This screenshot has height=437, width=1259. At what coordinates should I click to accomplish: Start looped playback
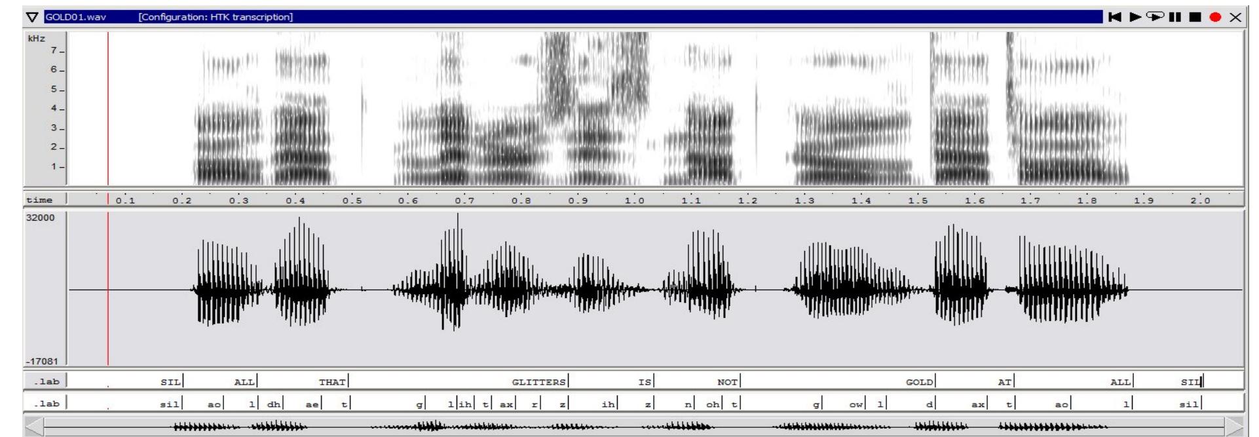click(x=1156, y=17)
